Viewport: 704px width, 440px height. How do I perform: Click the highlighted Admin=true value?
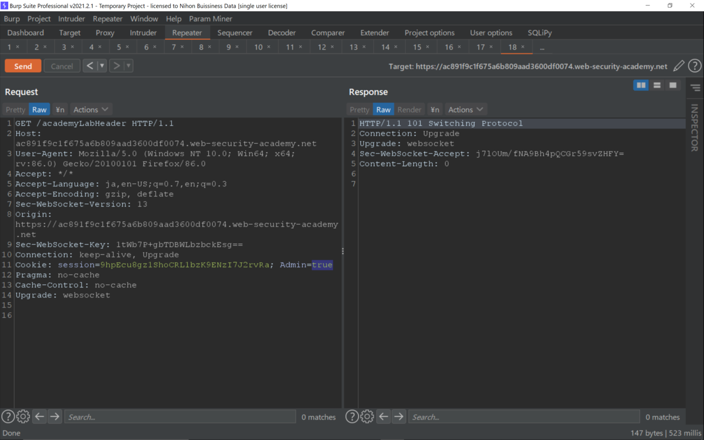pos(322,265)
